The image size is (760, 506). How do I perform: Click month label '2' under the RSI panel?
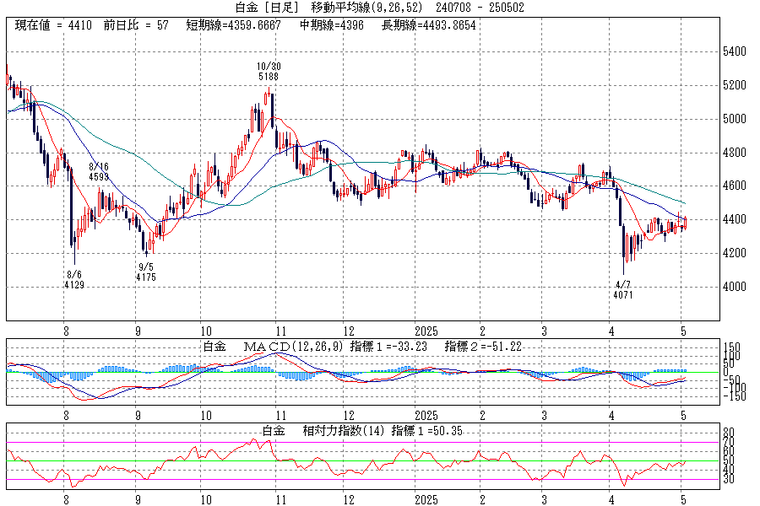point(482,499)
